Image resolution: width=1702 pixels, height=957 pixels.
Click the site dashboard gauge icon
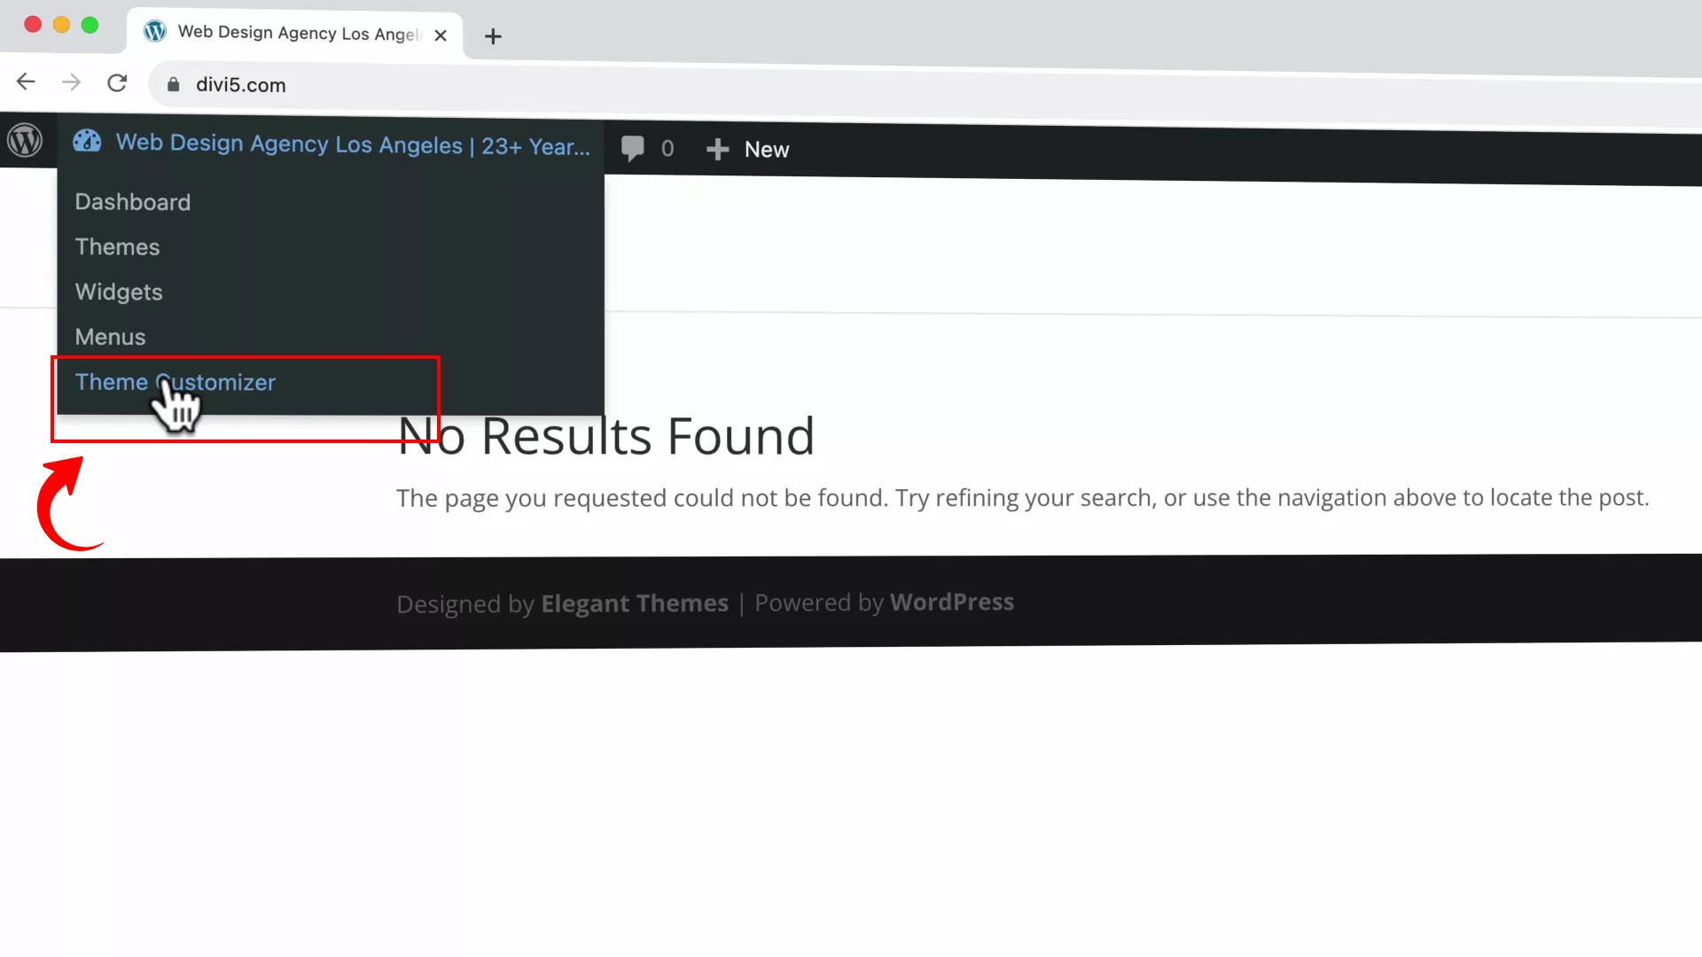pyautogui.click(x=87, y=141)
